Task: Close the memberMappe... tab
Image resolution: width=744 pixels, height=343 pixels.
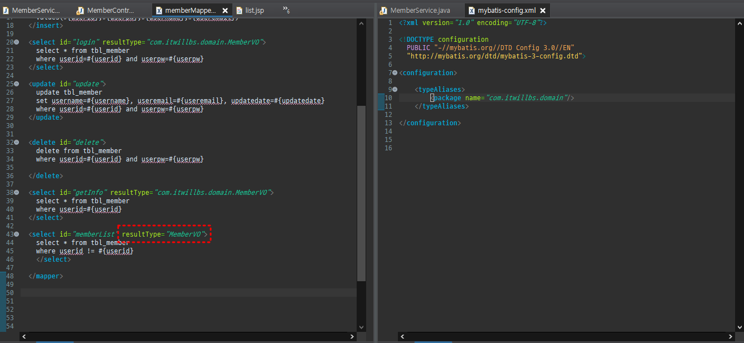Action: pos(225,11)
